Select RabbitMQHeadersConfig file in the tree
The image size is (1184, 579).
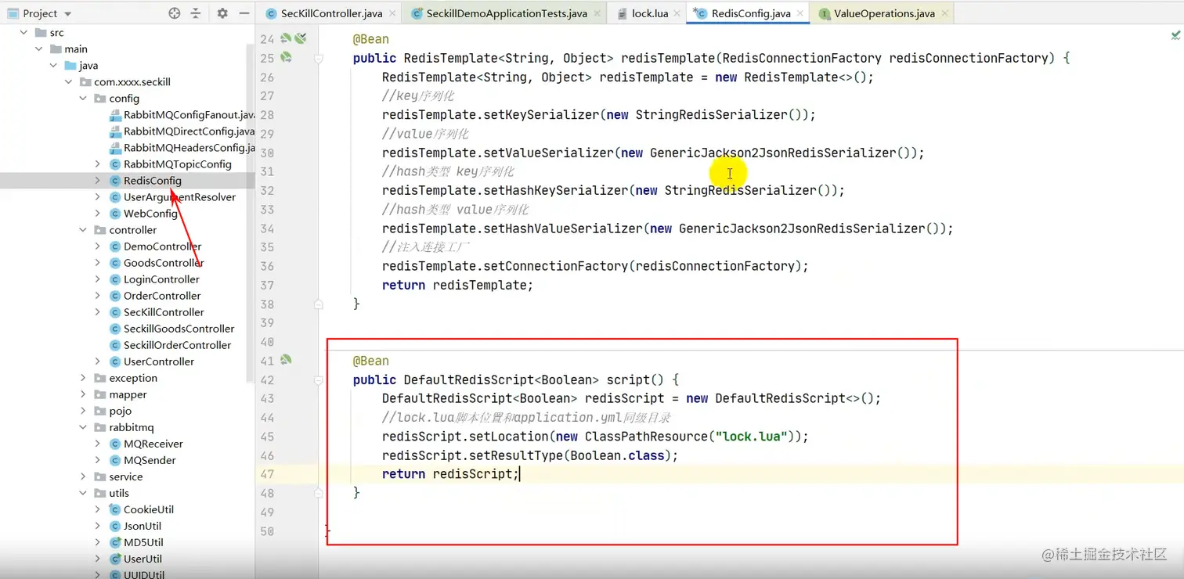[189, 148]
